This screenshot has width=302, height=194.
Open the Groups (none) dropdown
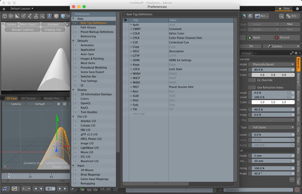click(263, 24)
